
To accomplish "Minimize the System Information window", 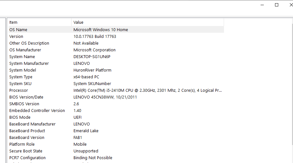I will click(262, 5).
